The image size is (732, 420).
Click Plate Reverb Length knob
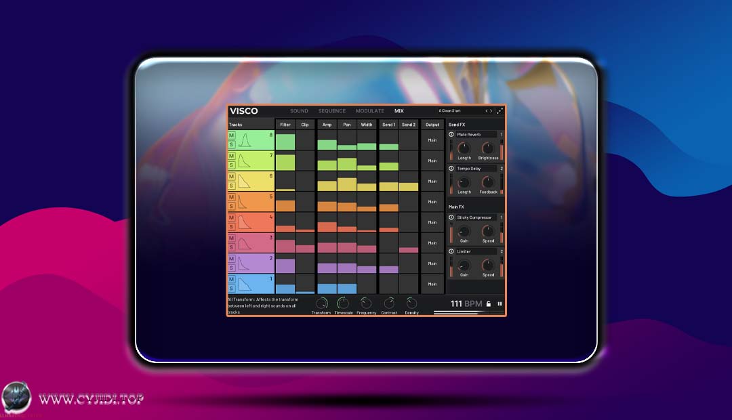(x=464, y=148)
